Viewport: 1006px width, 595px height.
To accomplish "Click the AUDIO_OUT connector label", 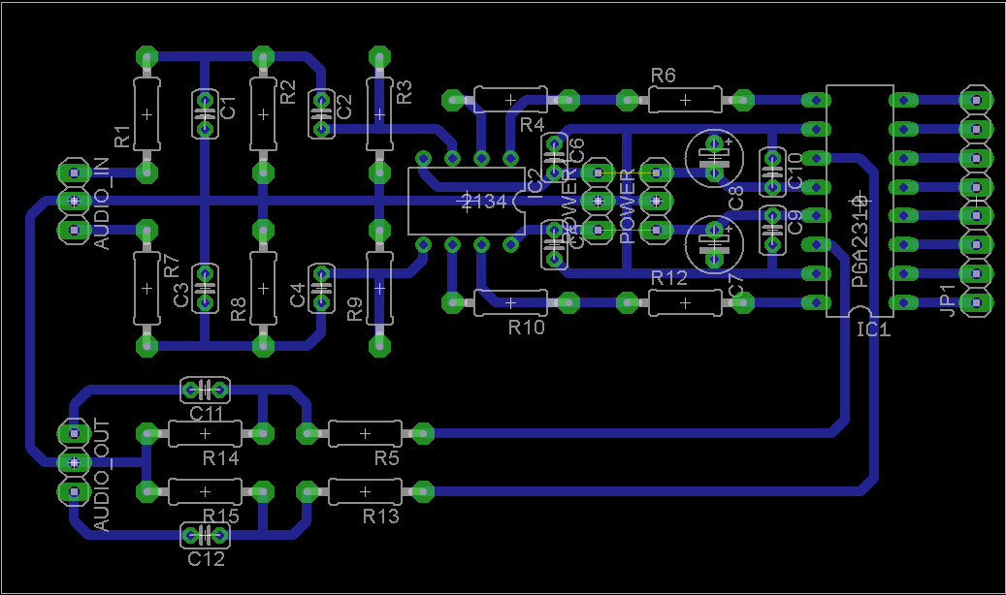I will point(102,476).
